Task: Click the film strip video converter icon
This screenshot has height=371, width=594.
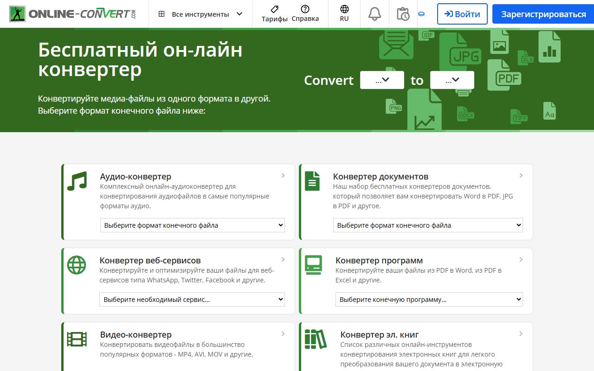Action: 77,339
